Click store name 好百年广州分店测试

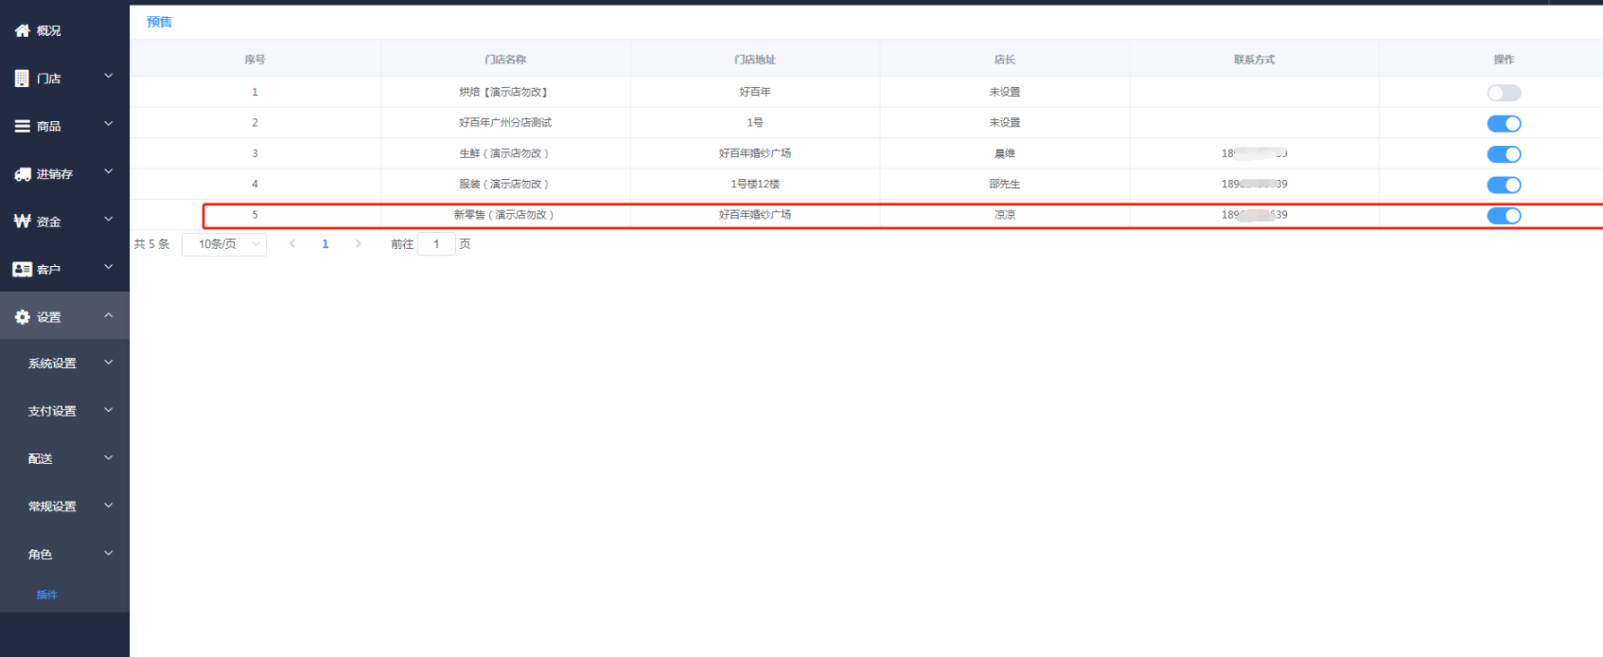505,123
